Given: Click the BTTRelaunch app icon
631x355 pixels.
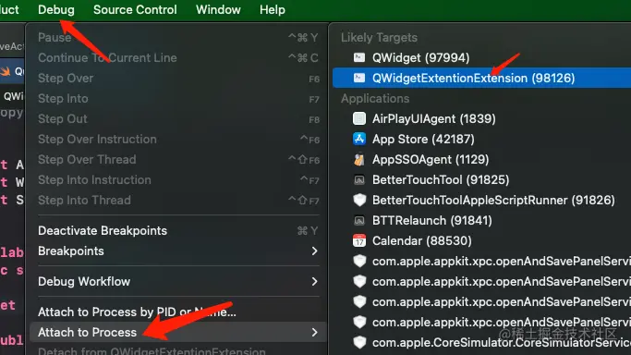Looking at the screenshot, I should 359,221.
